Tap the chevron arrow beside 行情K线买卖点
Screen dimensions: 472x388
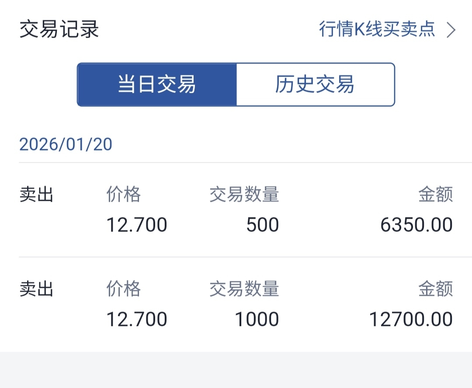(x=451, y=30)
